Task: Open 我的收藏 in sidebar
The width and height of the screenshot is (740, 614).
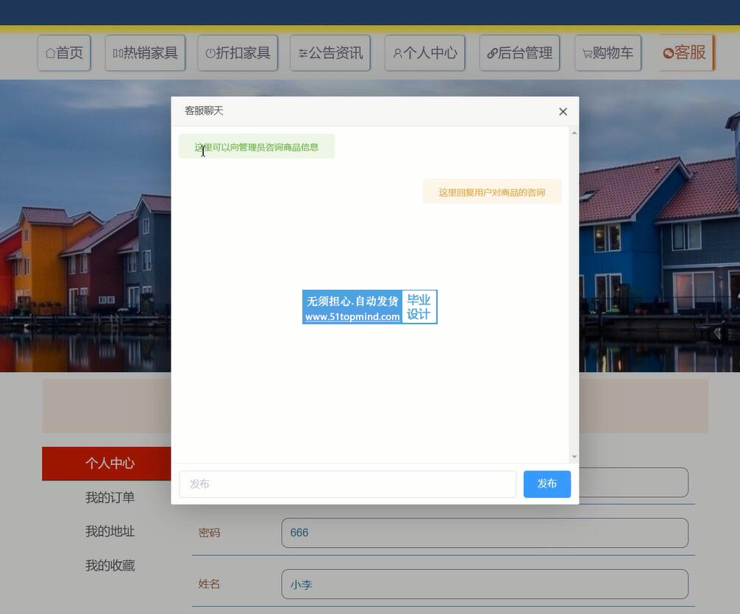Action: pyautogui.click(x=110, y=565)
